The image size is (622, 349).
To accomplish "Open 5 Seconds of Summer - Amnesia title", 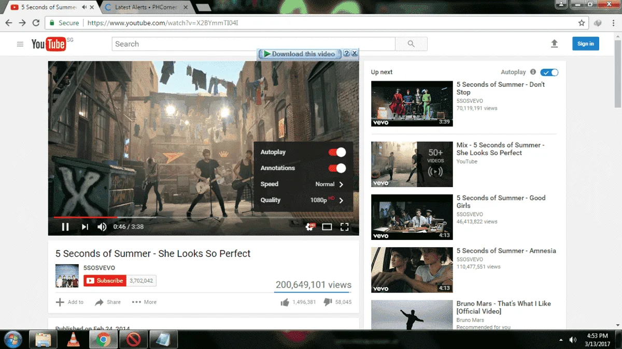I will pos(506,251).
